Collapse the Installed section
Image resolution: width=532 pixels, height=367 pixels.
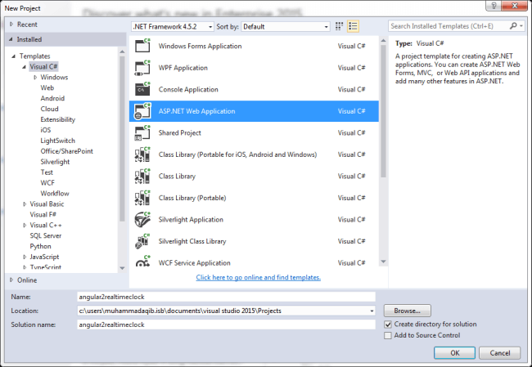(x=11, y=39)
